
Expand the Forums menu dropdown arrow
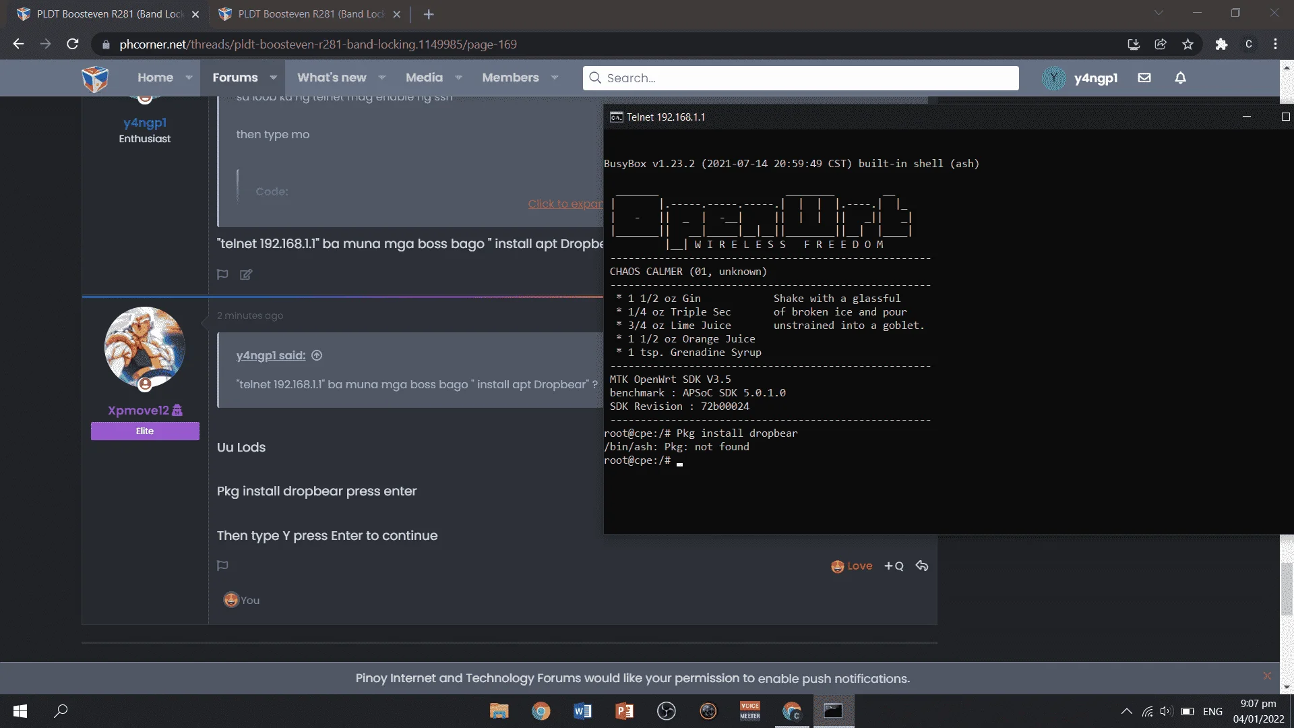(273, 78)
